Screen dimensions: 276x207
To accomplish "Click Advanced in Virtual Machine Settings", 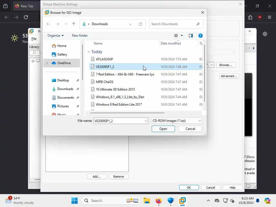I will coord(229,76).
